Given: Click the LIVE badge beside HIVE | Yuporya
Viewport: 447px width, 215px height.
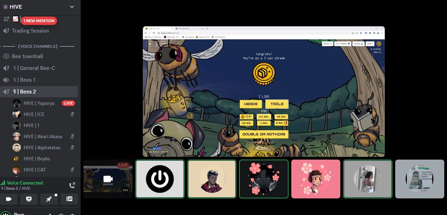Looking at the screenshot, I should click(x=69, y=103).
